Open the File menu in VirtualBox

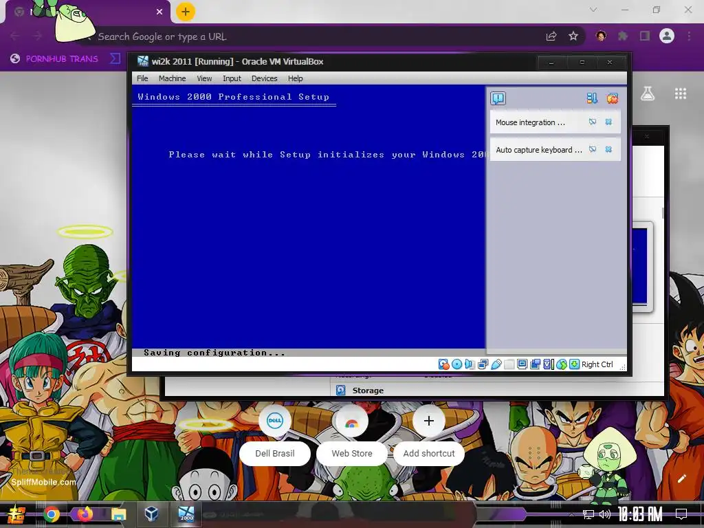point(142,78)
